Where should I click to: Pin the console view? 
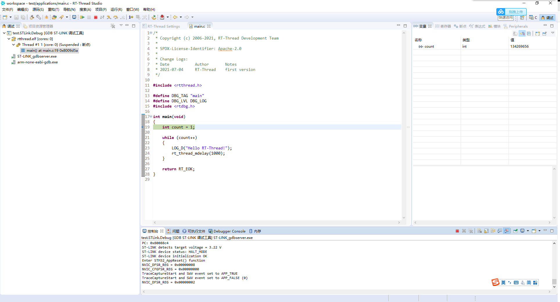(516, 231)
